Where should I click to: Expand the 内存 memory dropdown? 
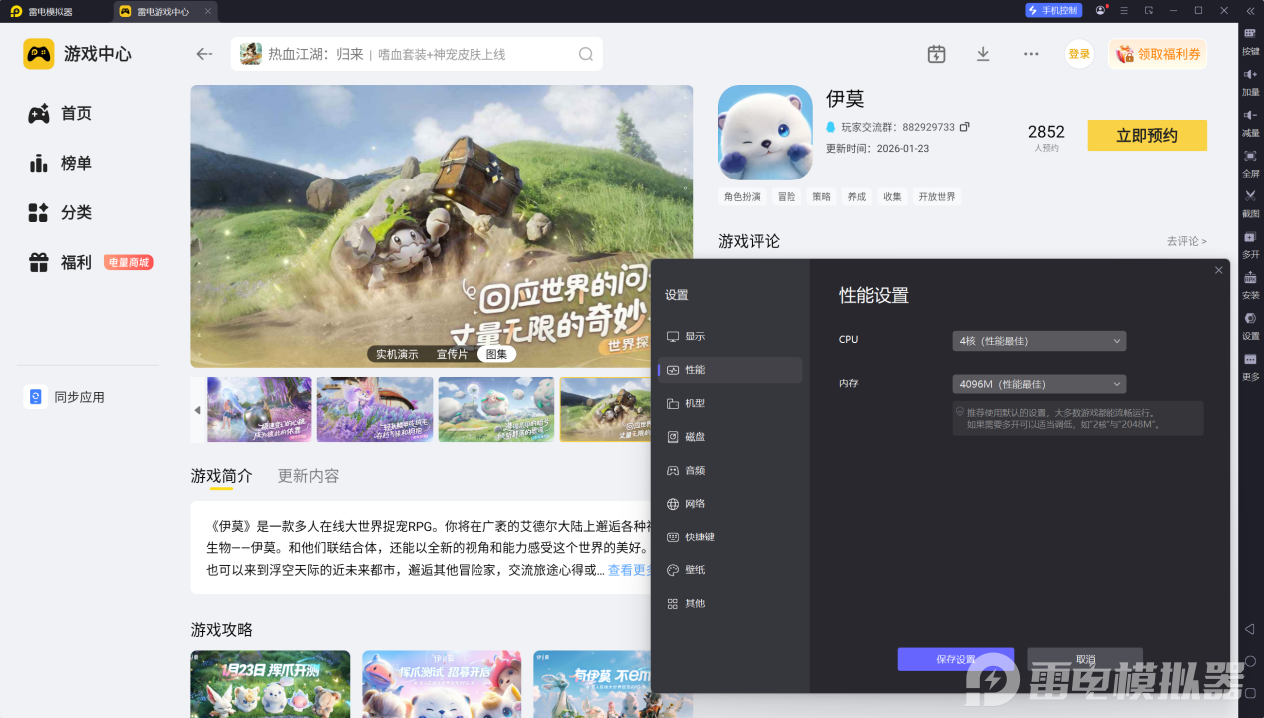click(x=1039, y=384)
